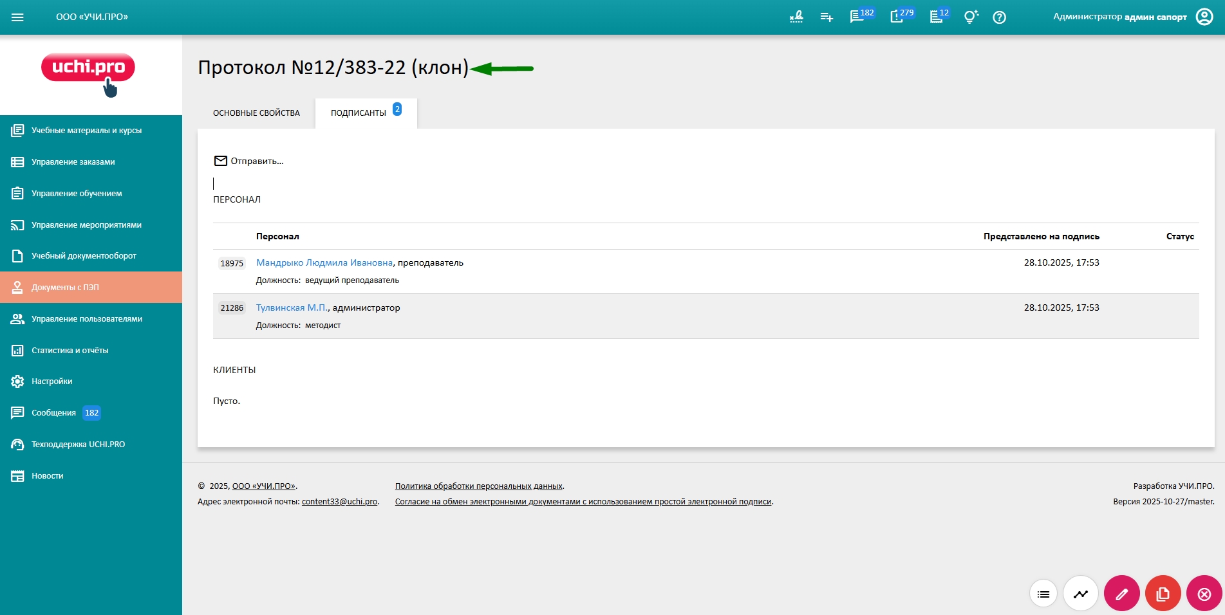1225x615 pixels.
Task: Open Мандрыко Людмила Ивановна profile link
Action: pyautogui.click(x=324, y=262)
